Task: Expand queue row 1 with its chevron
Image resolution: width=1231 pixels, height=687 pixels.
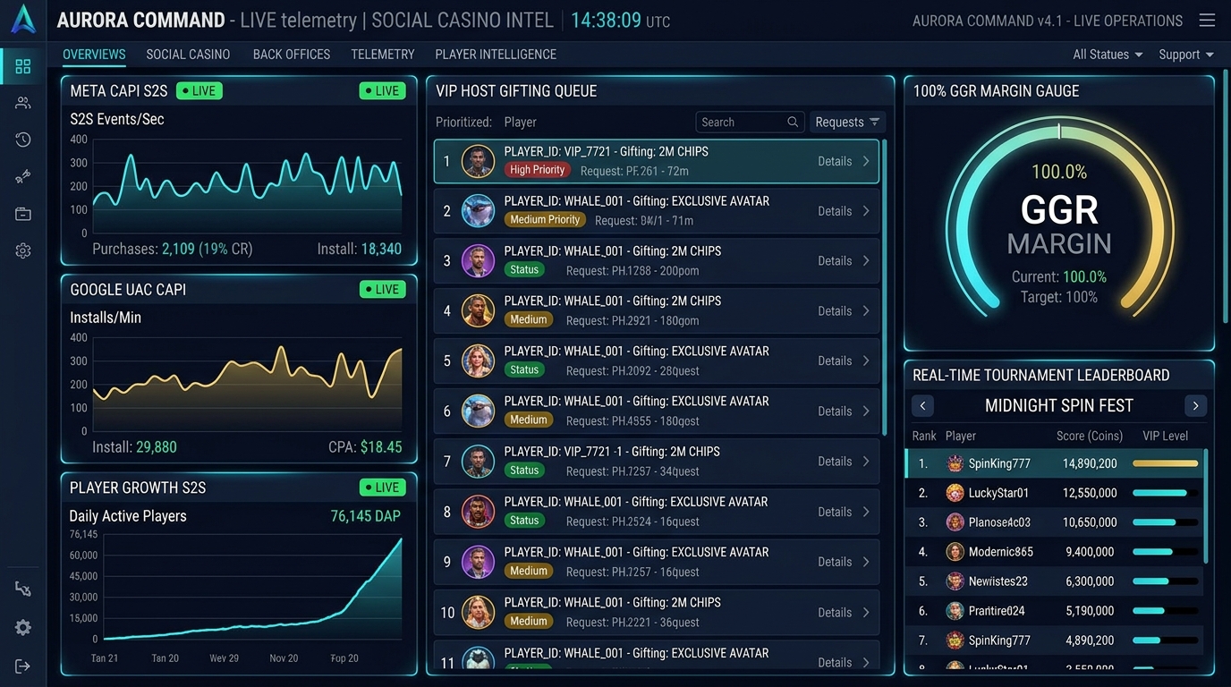Action: [866, 161]
